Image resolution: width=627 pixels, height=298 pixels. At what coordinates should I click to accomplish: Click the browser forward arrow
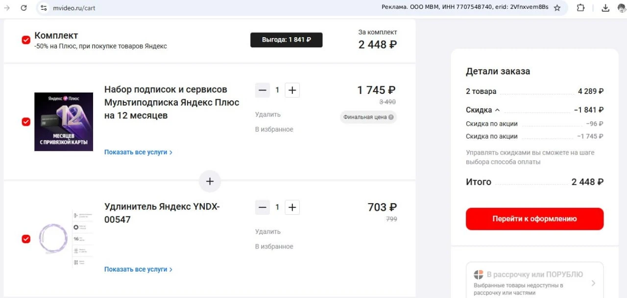[7, 8]
